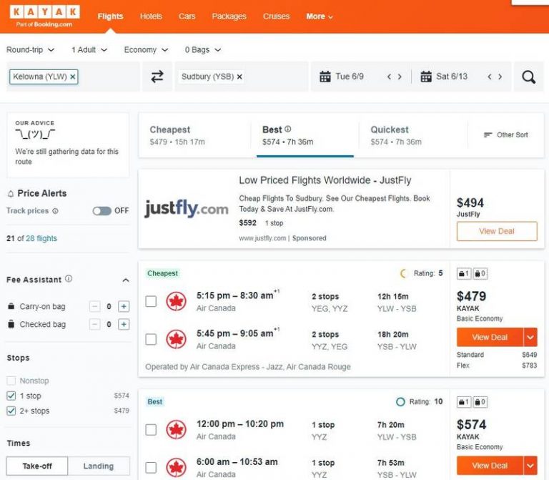Click carry-on bag badge on $574 result
Viewport: 549px width, 480px height.
464,402
